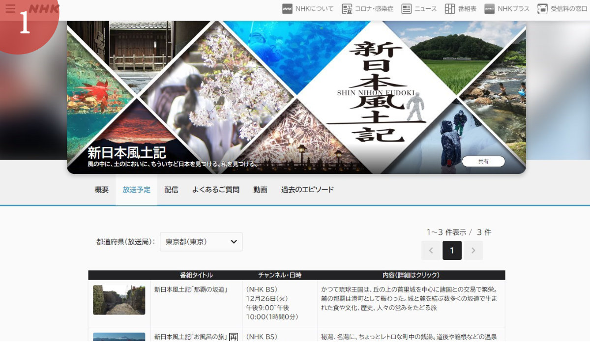Open the コロナ・感染症 link
590x344 pixels.
(x=374, y=9)
